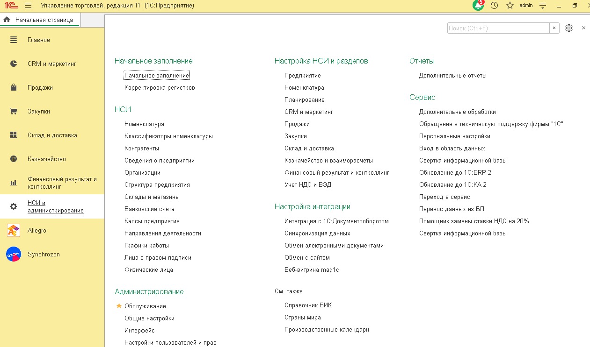Open Продажи section in the sections panel
This screenshot has width=590, height=347.
coord(52,88)
